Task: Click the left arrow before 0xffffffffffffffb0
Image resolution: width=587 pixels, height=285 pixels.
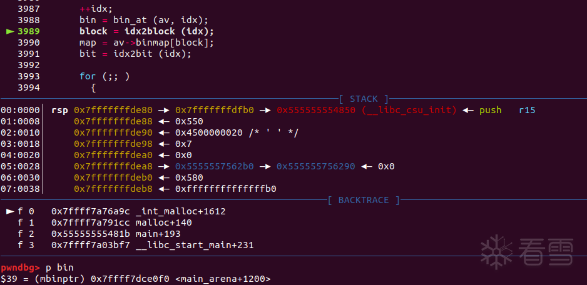Action: [164, 189]
